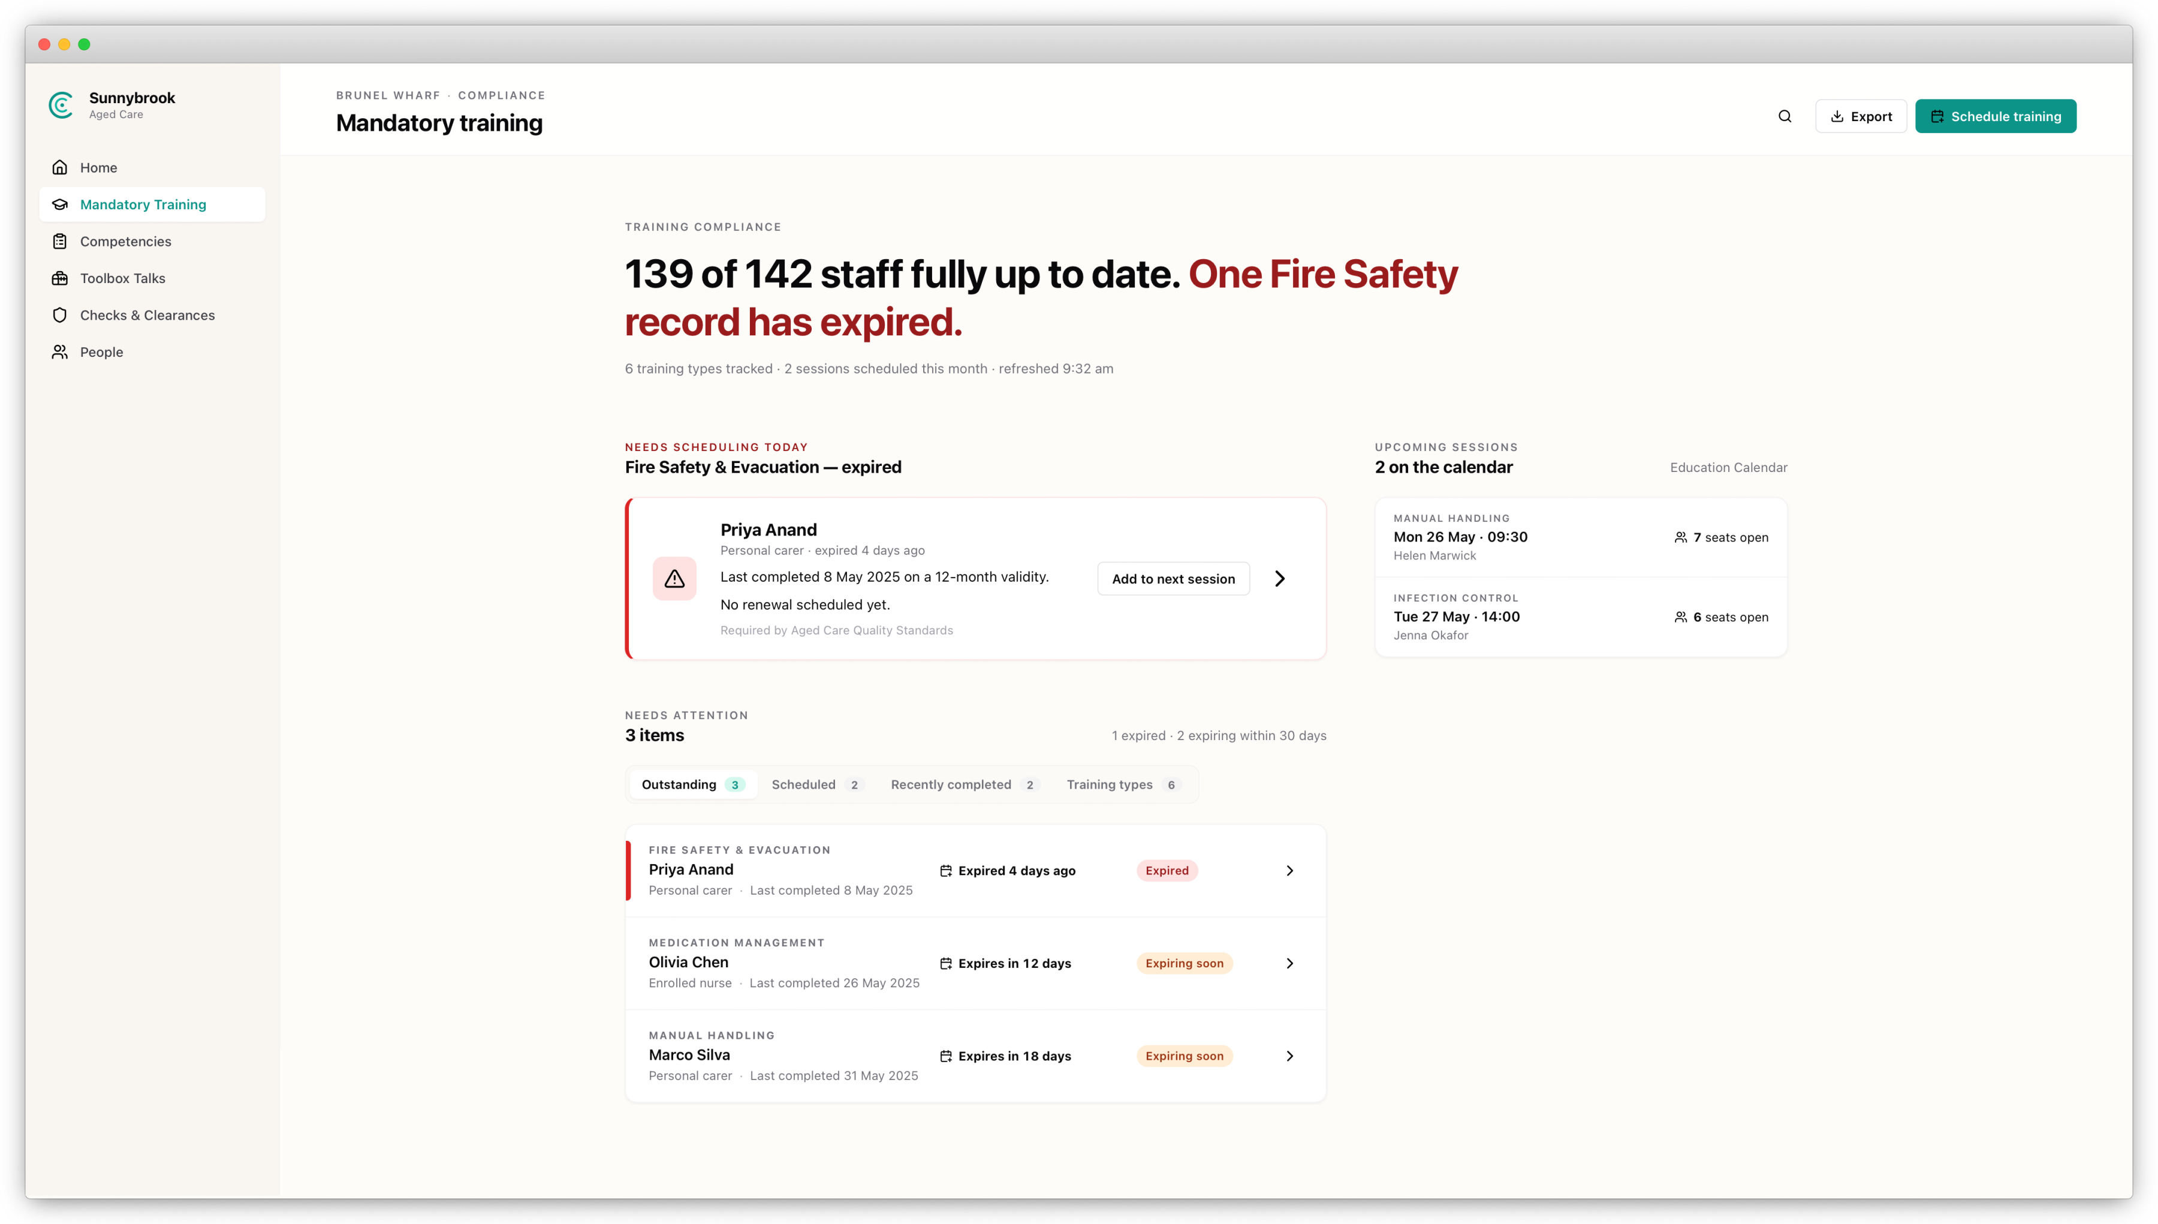The width and height of the screenshot is (2158, 1224).
Task: Click the Competencies clipboard icon
Action: coord(59,241)
